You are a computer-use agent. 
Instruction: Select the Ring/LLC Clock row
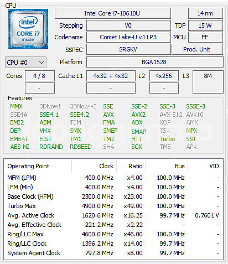pyautogui.click(x=113, y=244)
